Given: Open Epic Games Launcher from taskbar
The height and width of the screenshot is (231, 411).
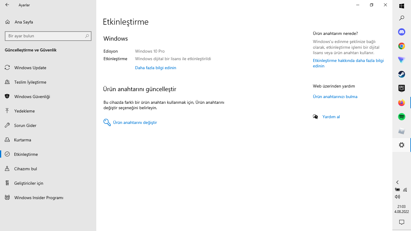Looking at the screenshot, I should [x=402, y=88].
